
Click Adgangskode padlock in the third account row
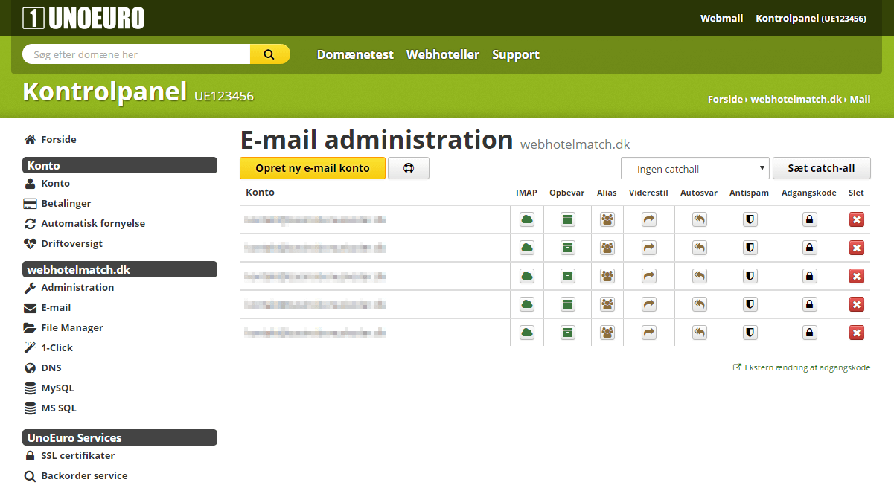point(810,276)
